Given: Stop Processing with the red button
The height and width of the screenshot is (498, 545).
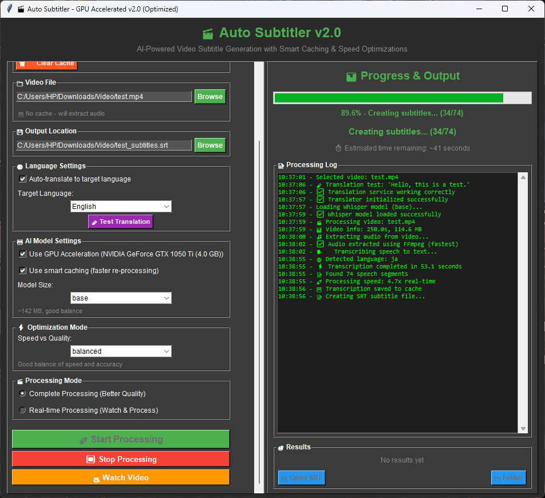Looking at the screenshot, I should [121, 459].
